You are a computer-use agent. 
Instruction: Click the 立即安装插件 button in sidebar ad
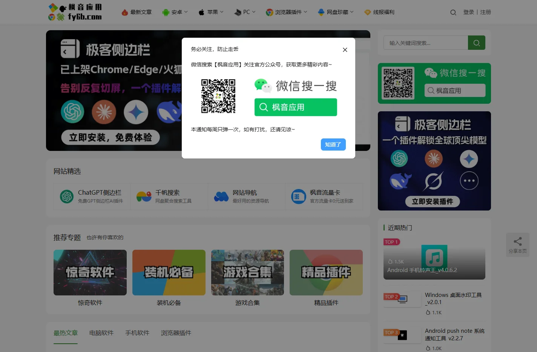pos(433,201)
